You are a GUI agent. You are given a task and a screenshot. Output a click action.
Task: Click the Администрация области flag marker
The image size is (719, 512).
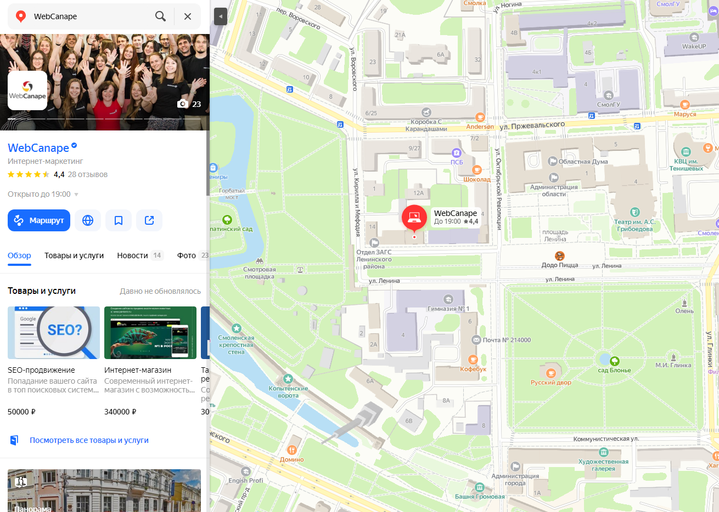(554, 178)
